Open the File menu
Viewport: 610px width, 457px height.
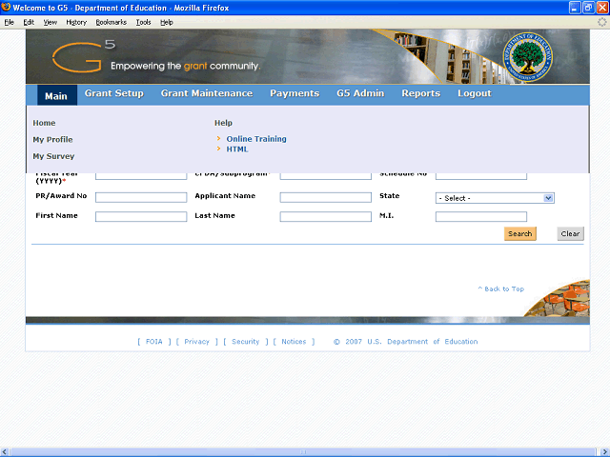pos(10,22)
